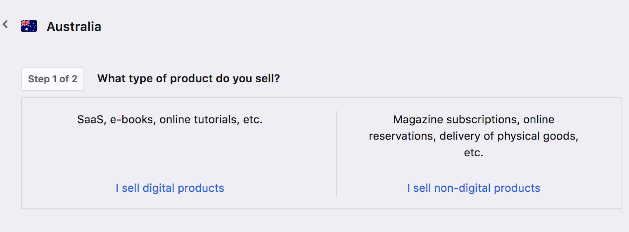Image resolution: width=629 pixels, height=232 pixels.
Task: Click the number 2 in step badge
Action: 74,79
